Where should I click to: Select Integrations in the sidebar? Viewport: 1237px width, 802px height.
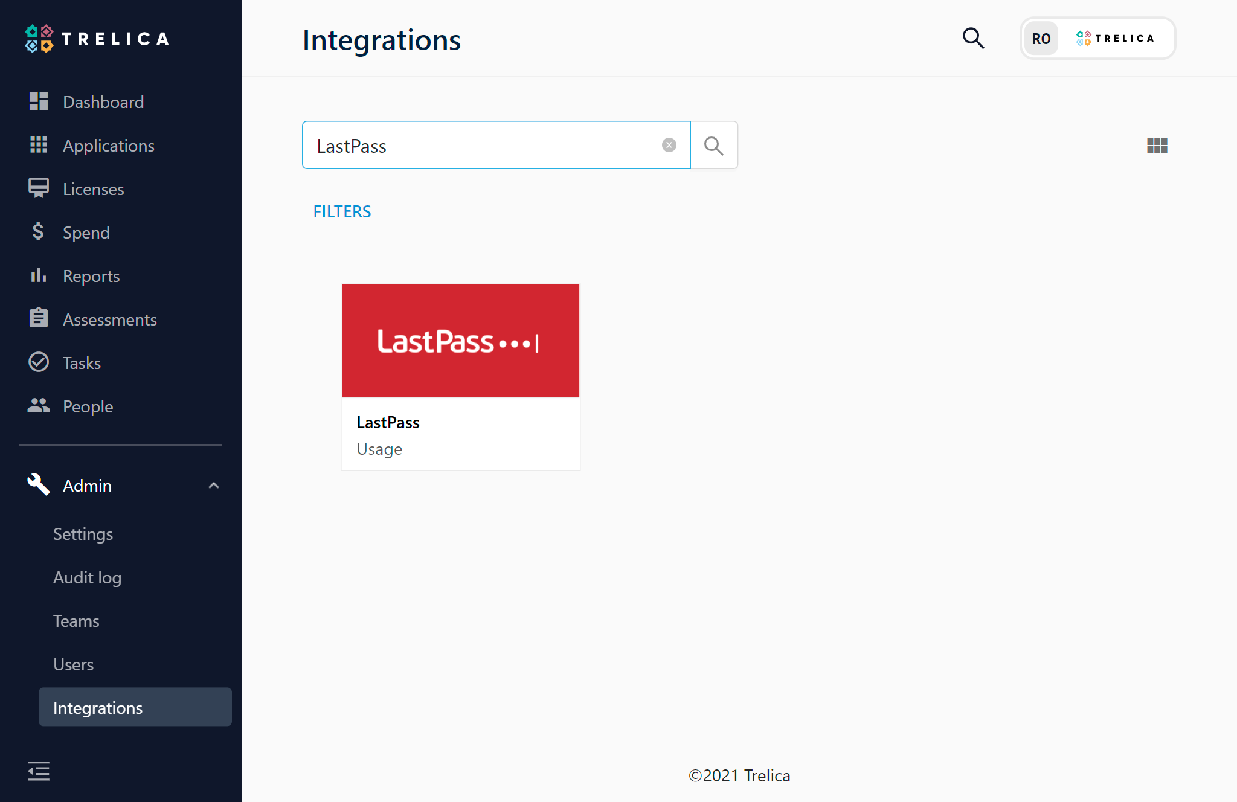tap(98, 707)
